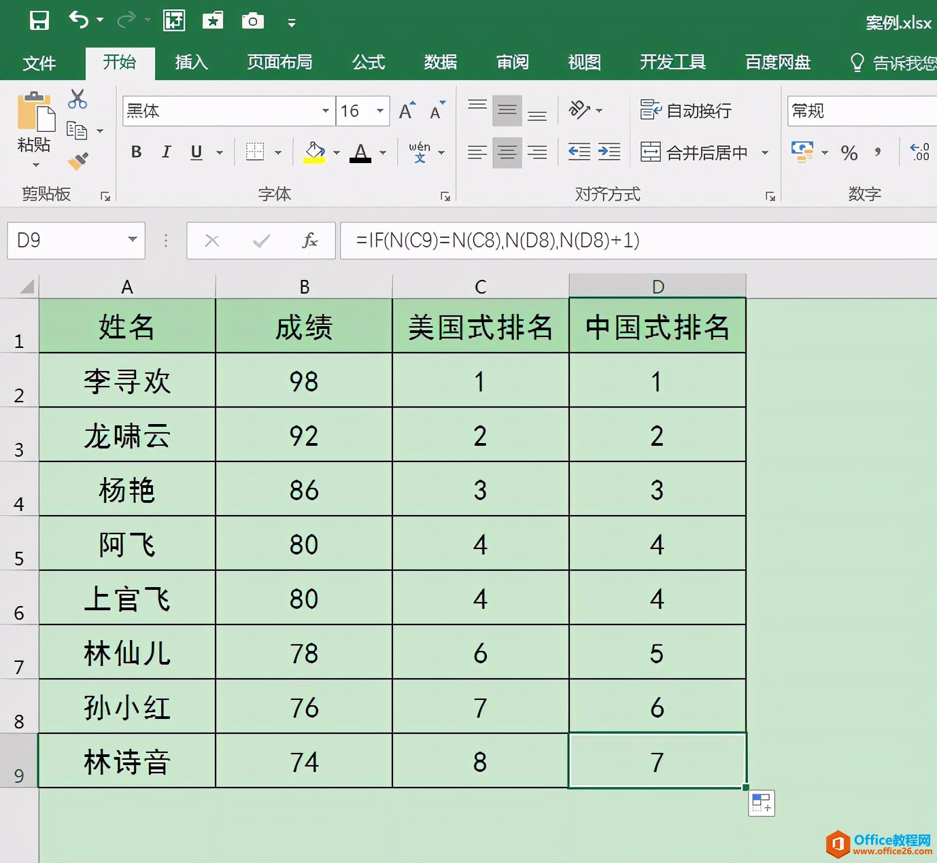937x863 pixels.
Task: Click the Auto Fill Options button near D9
Action: [x=762, y=803]
